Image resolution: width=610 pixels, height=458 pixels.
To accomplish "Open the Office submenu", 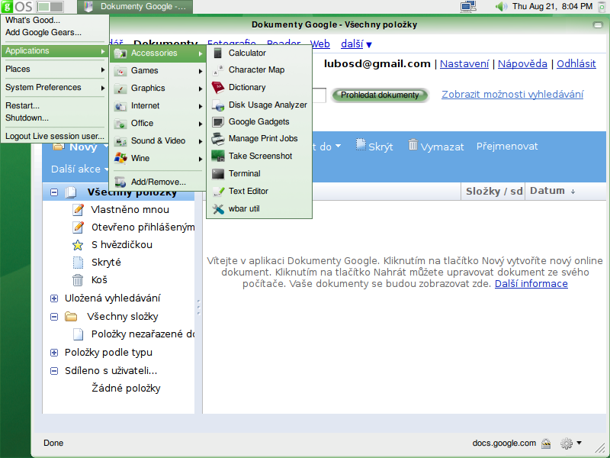I will click(x=158, y=123).
